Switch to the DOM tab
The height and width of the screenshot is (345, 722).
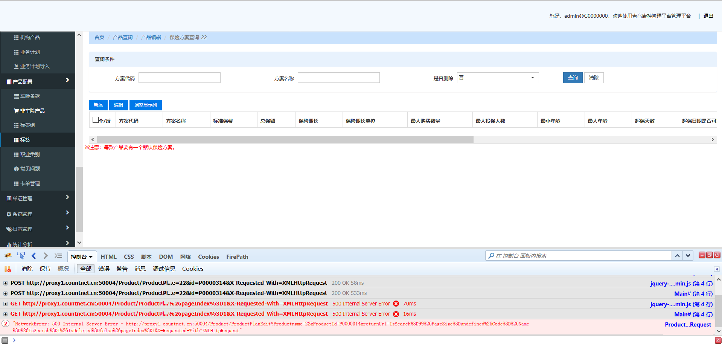point(166,257)
